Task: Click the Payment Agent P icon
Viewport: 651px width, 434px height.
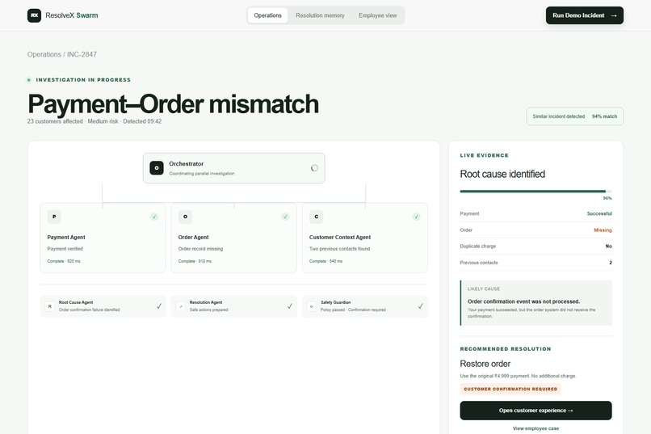Action: tap(54, 217)
